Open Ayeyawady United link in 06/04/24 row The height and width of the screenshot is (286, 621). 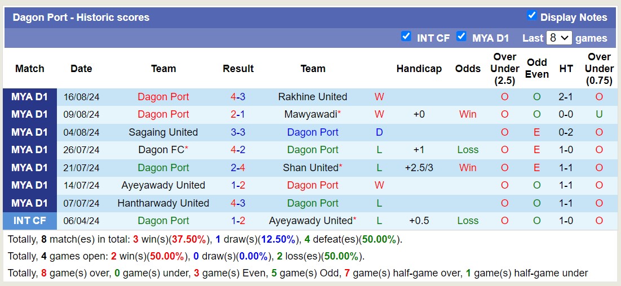tap(310, 221)
